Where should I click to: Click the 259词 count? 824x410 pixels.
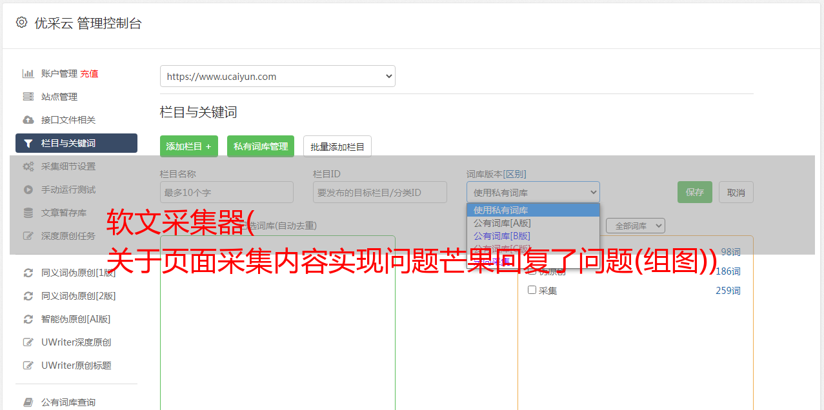[728, 291]
